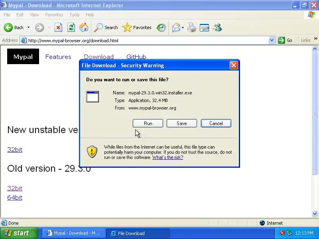The height and width of the screenshot is (239, 319).
Task: Open the What's the risk? link
Action: (x=167, y=157)
